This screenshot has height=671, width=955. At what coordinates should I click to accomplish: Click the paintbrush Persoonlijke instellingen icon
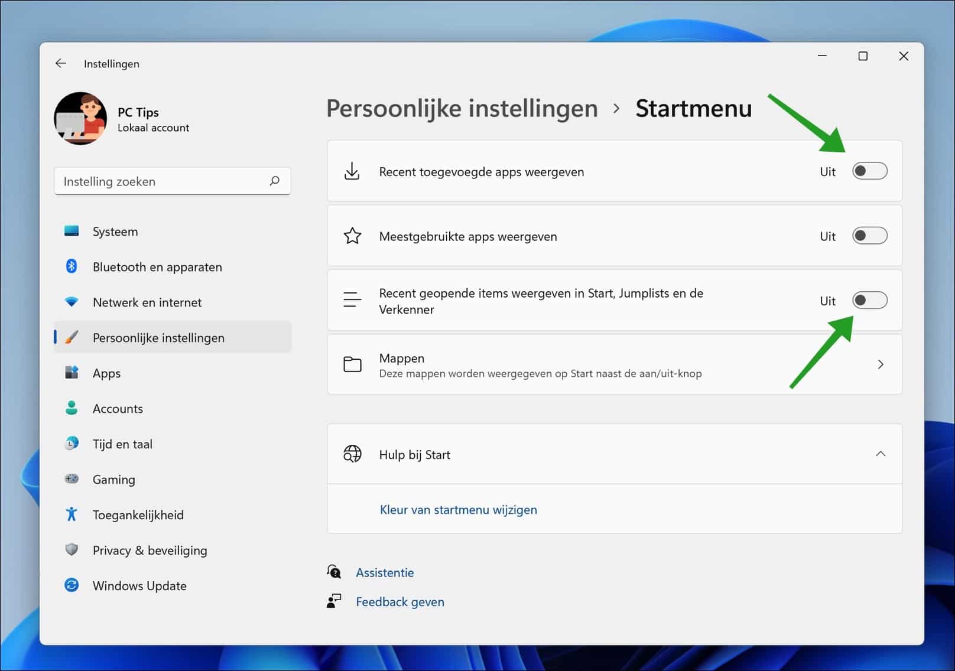72,337
